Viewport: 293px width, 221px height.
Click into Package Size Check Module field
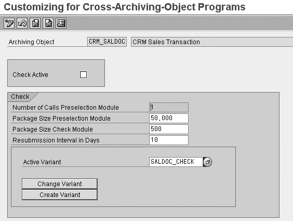[169, 129]
